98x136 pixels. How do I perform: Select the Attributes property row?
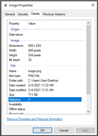click(x=45, y=100)
